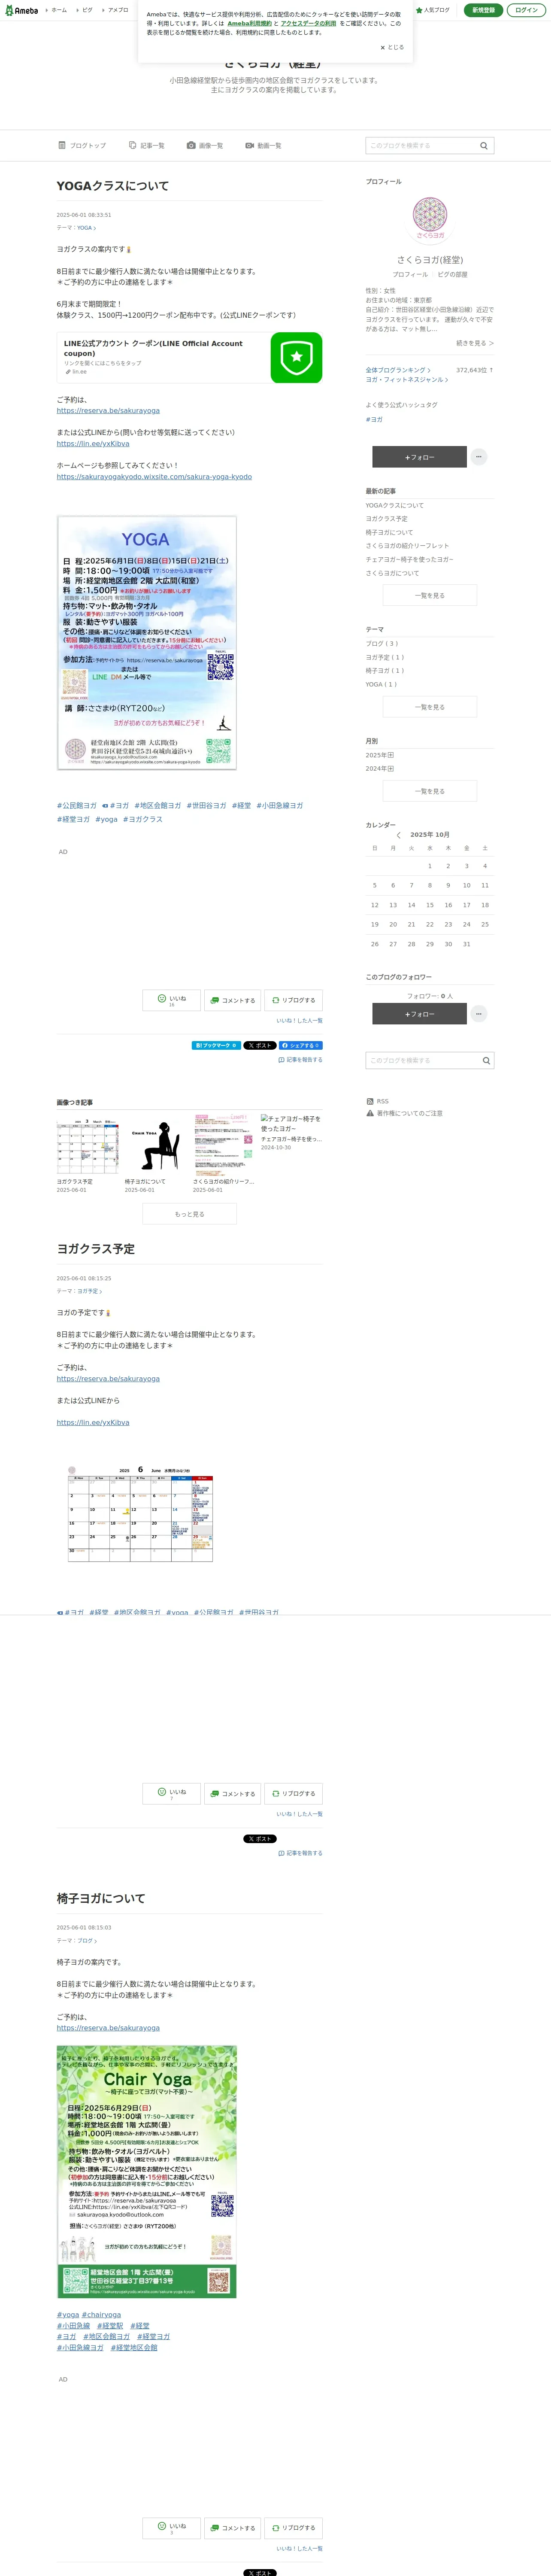Open 全体ブログランキング link
This screenshot has height=2576, width=551.
point(398,370)
